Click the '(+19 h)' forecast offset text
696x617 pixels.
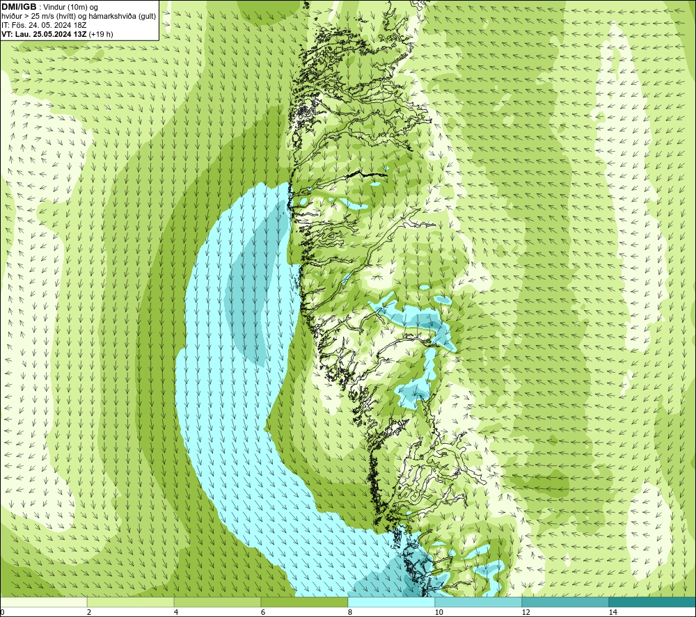(101, 34)
